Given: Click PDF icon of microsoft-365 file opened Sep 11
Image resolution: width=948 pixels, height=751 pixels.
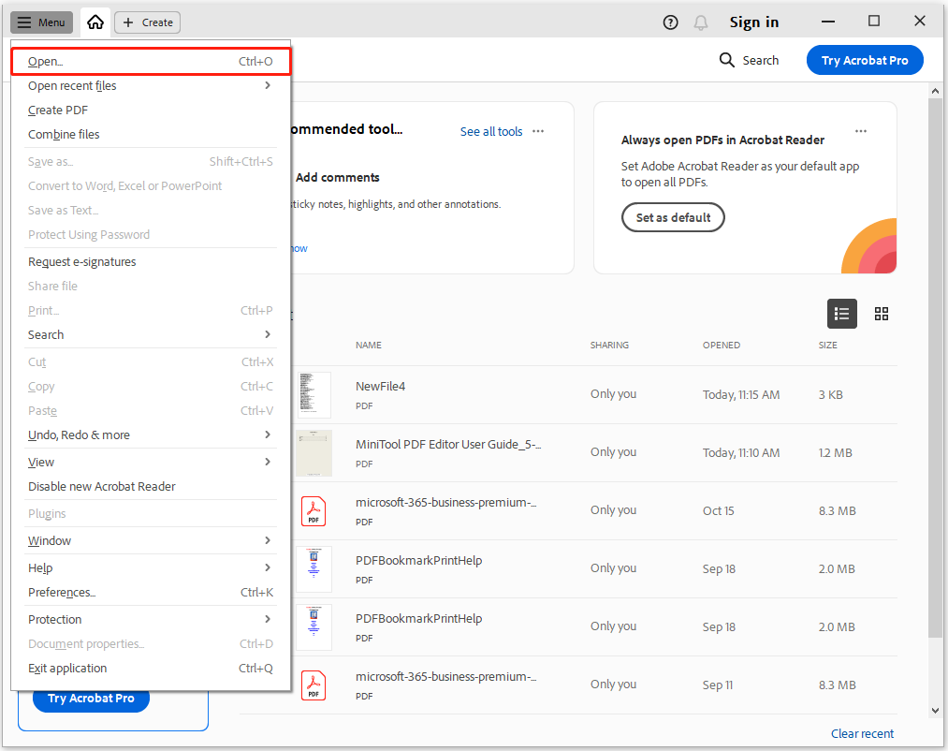Looking at the screenshot, I should 314,685.
